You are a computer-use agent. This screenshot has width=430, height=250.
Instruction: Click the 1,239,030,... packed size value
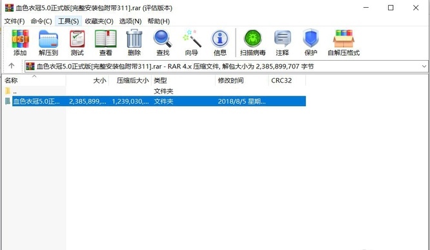pos(130,101)
